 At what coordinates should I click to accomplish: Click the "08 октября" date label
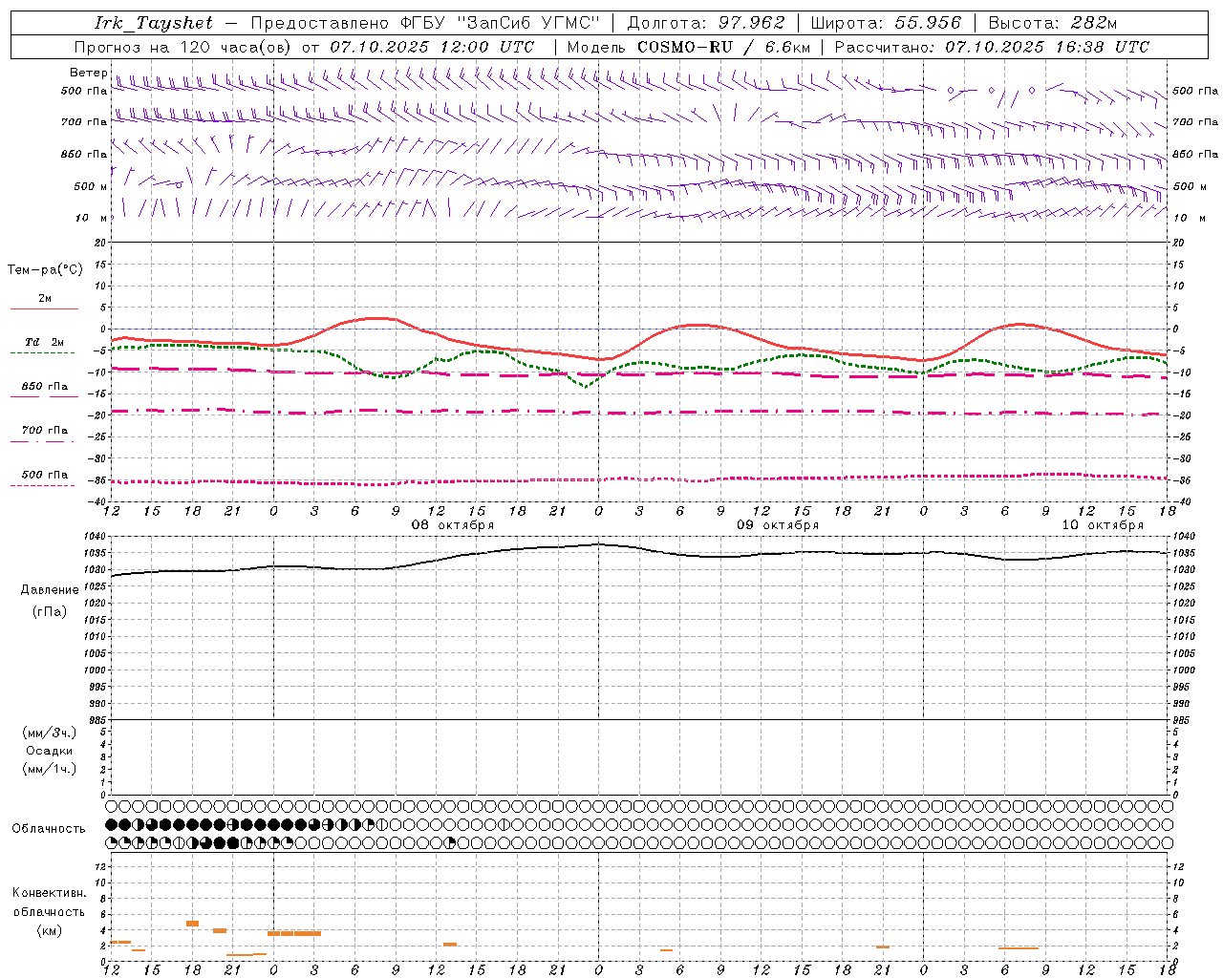click(x=453, y=525)
